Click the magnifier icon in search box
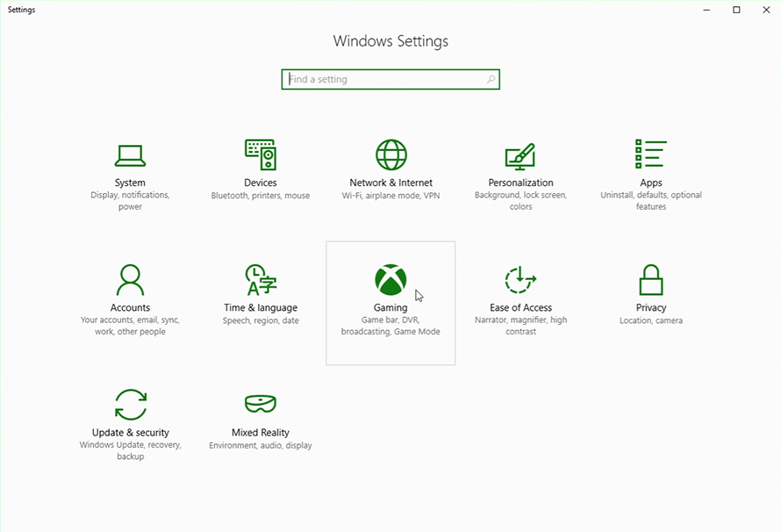Viewport: 781px width, 532px height. tap(491, 79)
